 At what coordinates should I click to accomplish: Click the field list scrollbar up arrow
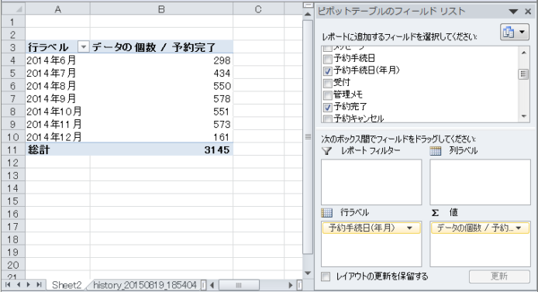523,53
